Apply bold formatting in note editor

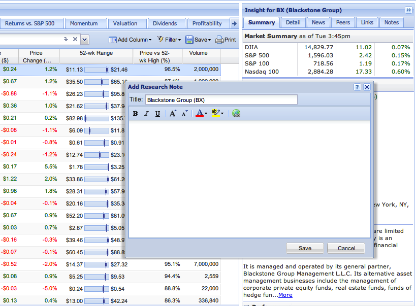point(135,114)
